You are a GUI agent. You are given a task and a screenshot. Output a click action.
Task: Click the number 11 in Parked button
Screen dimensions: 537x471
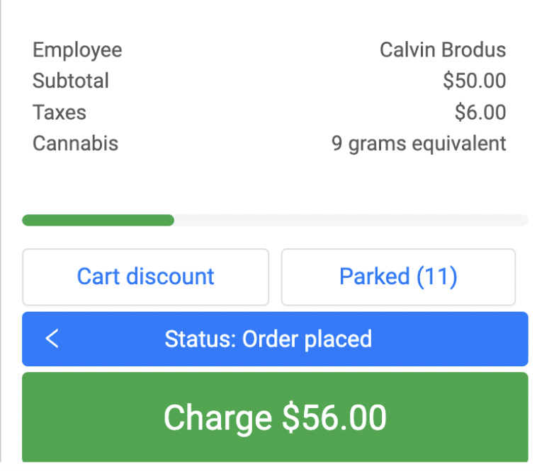tap(436, 277)
